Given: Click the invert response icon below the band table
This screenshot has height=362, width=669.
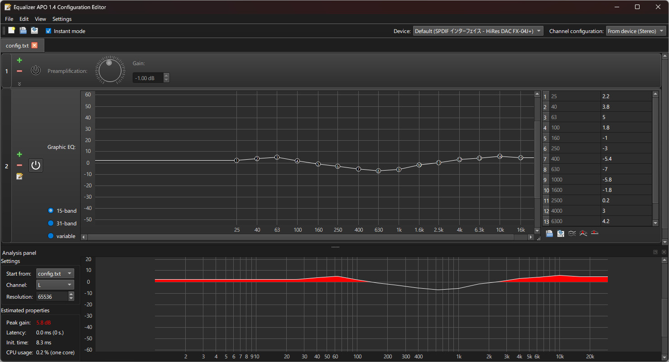Looking at the screenshot, I should [572, 233].
